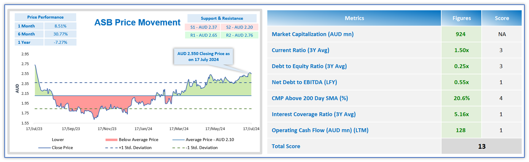Viewport: 529px width, 162px height.
Task: Click the total score value 13
Action: pos(481,146)
